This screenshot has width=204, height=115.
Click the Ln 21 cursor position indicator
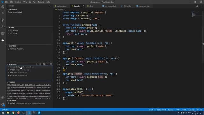[158, 110]
